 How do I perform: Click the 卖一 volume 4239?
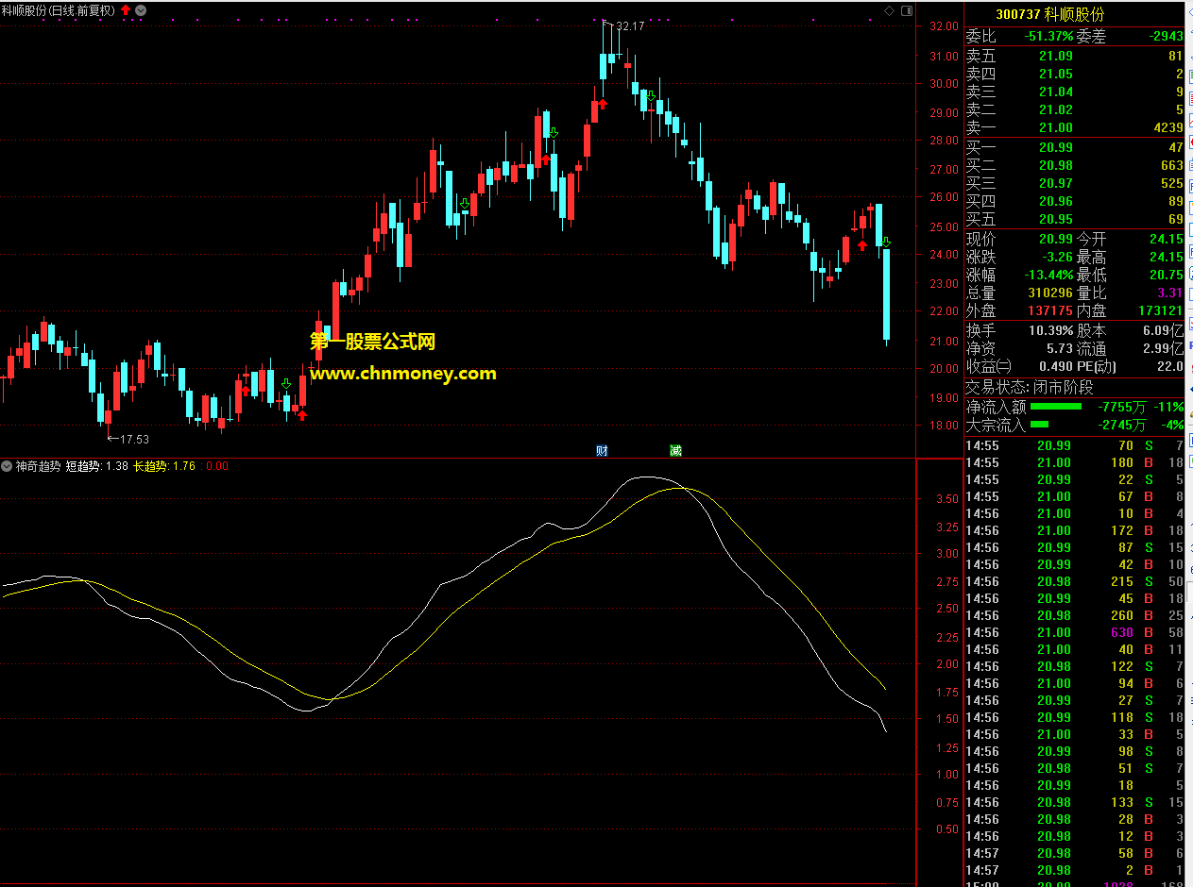pyautogui.click(x=1167, y=127)
